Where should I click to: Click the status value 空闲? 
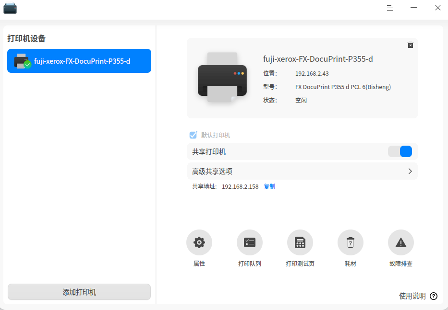coord(301,101)
